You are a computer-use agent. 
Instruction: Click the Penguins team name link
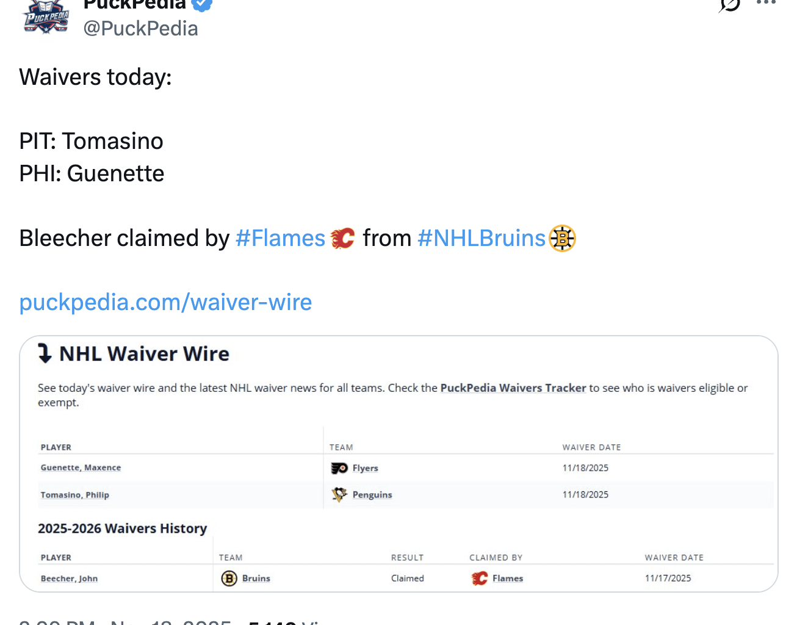click(372, 494)
